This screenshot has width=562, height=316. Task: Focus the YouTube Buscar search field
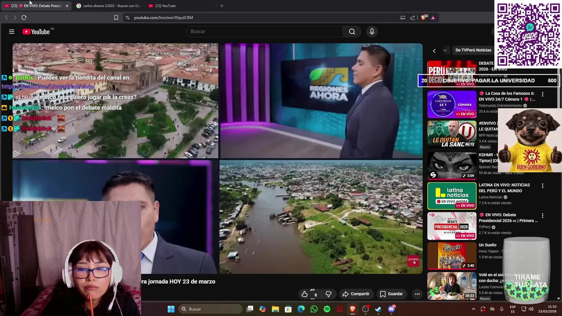265,32
